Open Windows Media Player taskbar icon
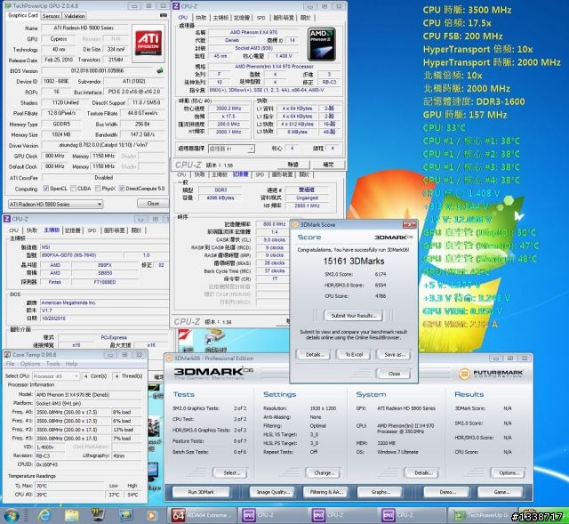Image resolution: width=569 pixels, height=524 pixels. pyautogui.click(x=152, y=515)
